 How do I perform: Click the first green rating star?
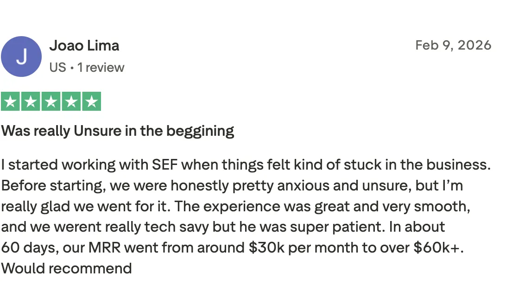click(x=10, y=101)
